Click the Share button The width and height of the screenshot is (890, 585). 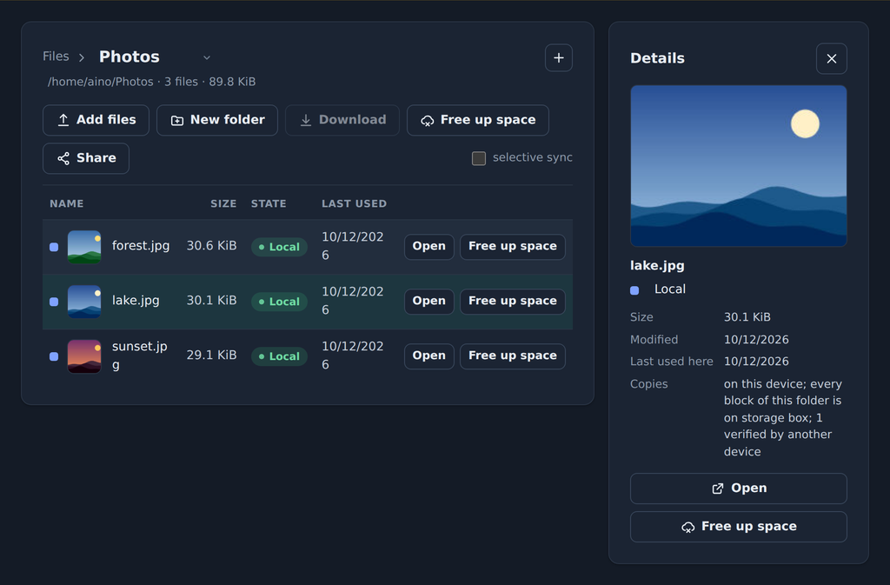[x=86, y=158]
